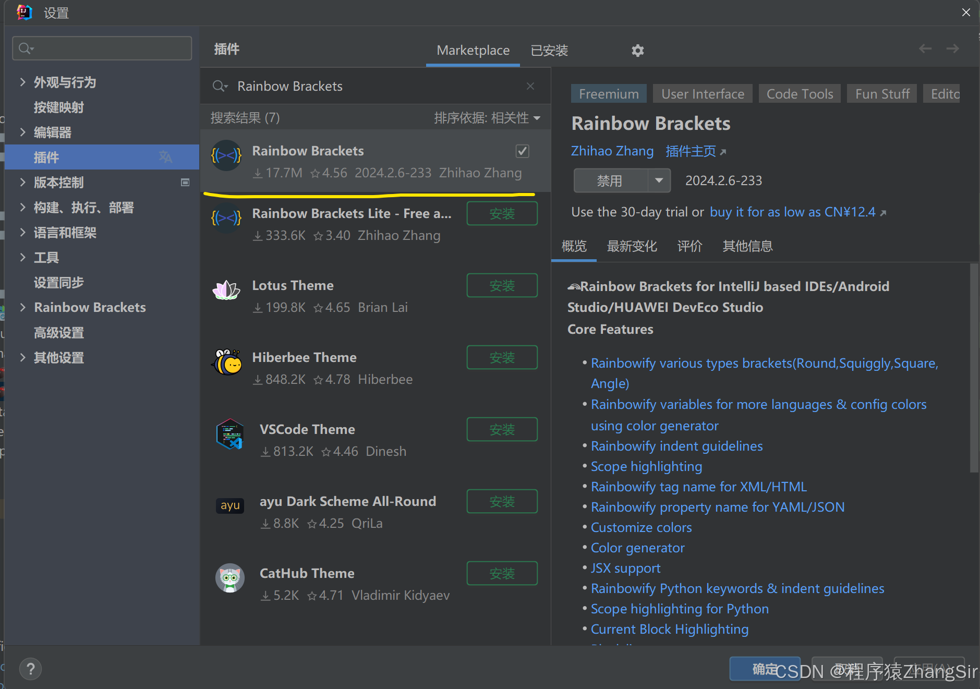
Task: Click the Rainbow Brackets Lite plugin icon
Action: [226, 218]
